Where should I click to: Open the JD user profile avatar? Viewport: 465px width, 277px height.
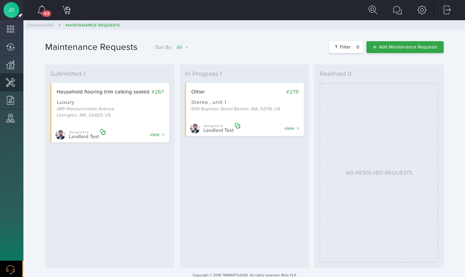coord(11,10)
